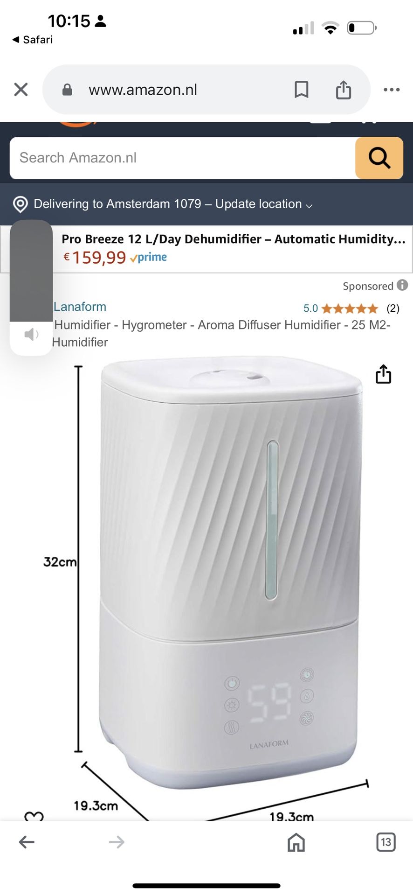The image size is (413, 896).
Task: Tap the delivery location pin icon
Action: coord(21,204)
